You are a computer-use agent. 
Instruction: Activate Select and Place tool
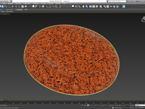coord(26,7)
